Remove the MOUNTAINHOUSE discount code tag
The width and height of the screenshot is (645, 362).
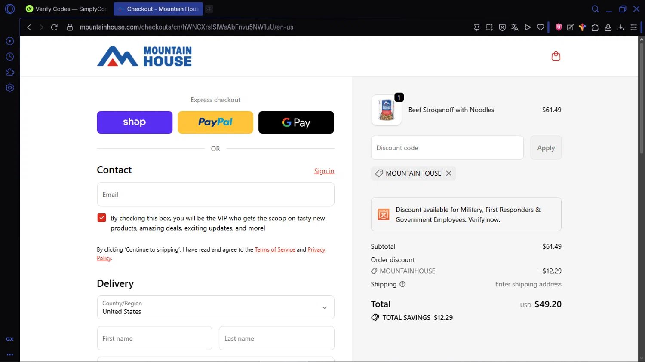(x=448, y=173)
